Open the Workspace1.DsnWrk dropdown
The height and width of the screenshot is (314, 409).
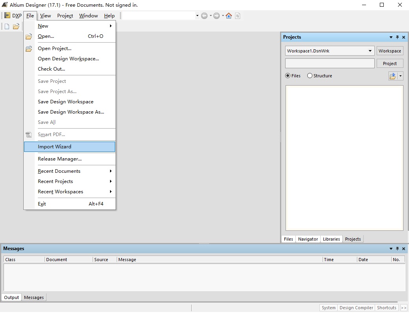pos(370,51)
